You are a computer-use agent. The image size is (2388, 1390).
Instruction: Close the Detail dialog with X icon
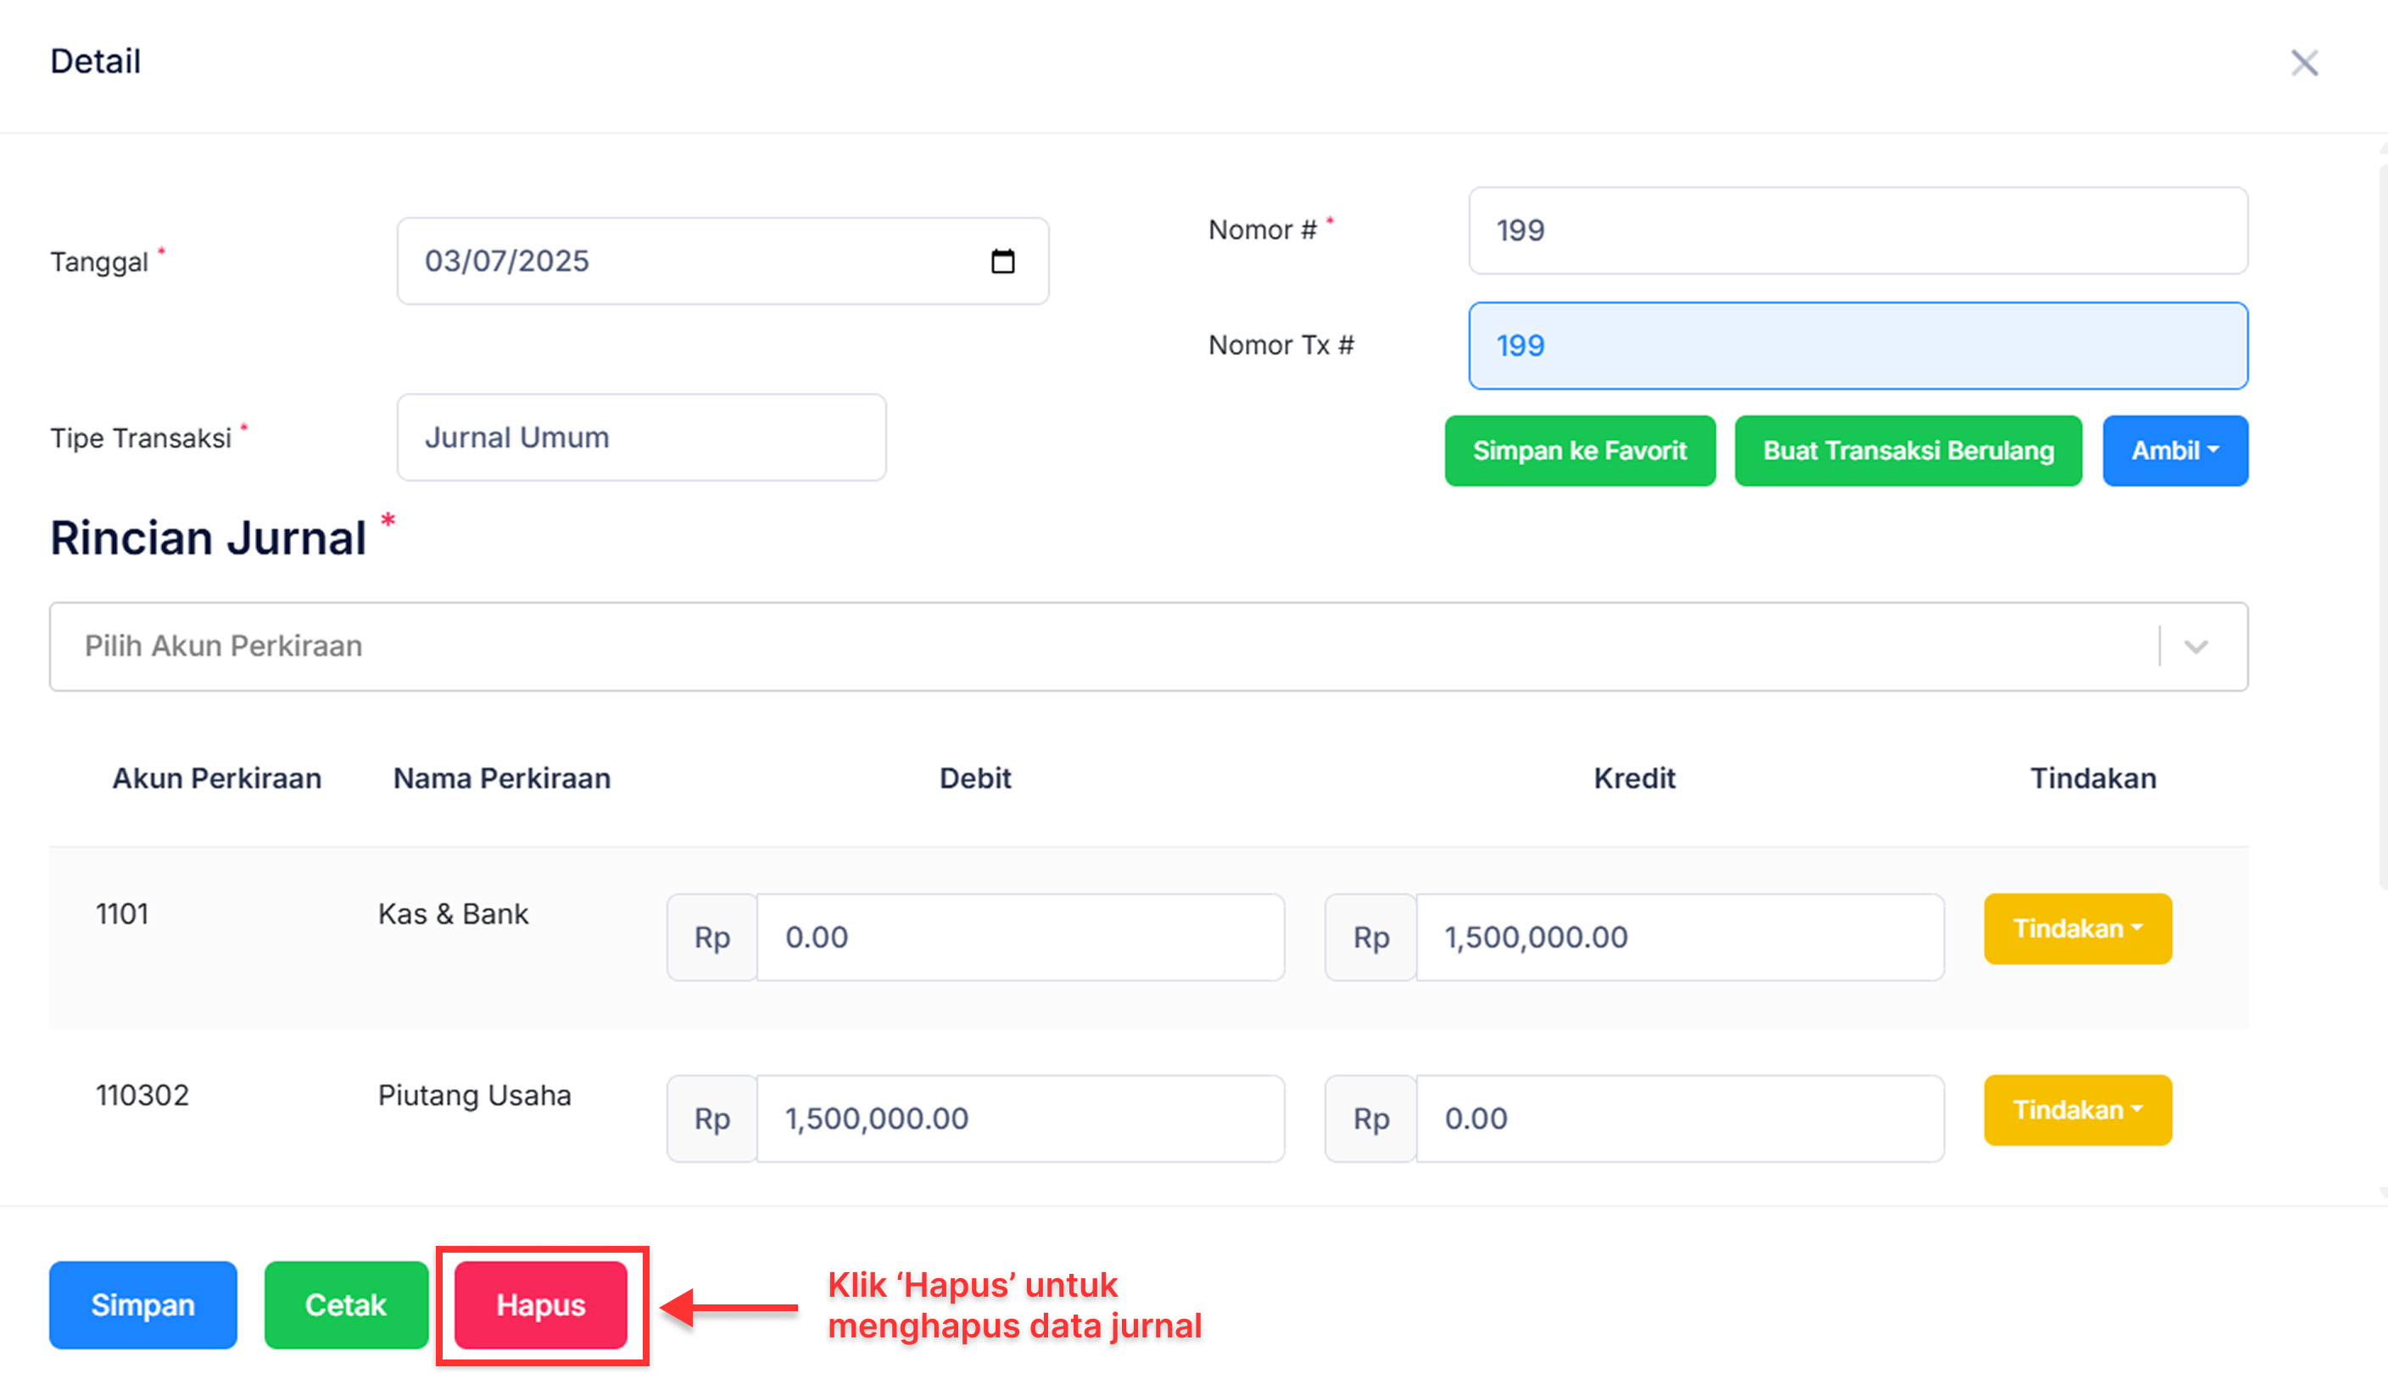coord(2304,64)
